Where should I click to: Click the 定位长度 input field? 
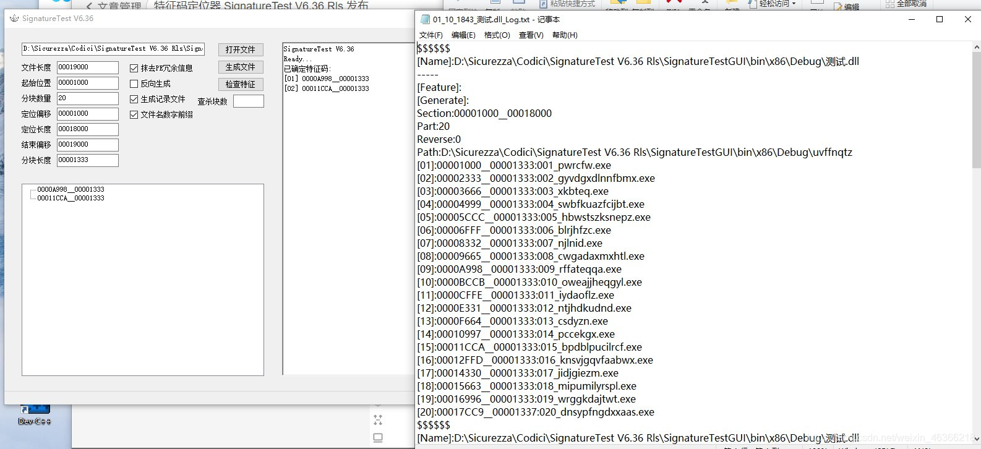(88, 129)
